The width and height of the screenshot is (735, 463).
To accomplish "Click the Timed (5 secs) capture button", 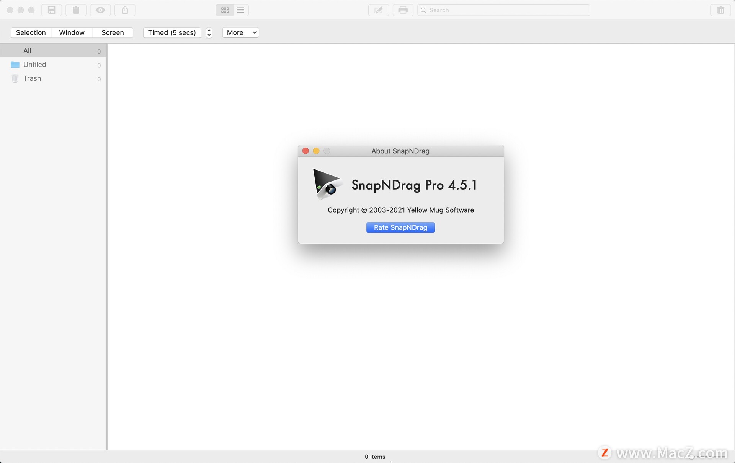I will [172, 32].
